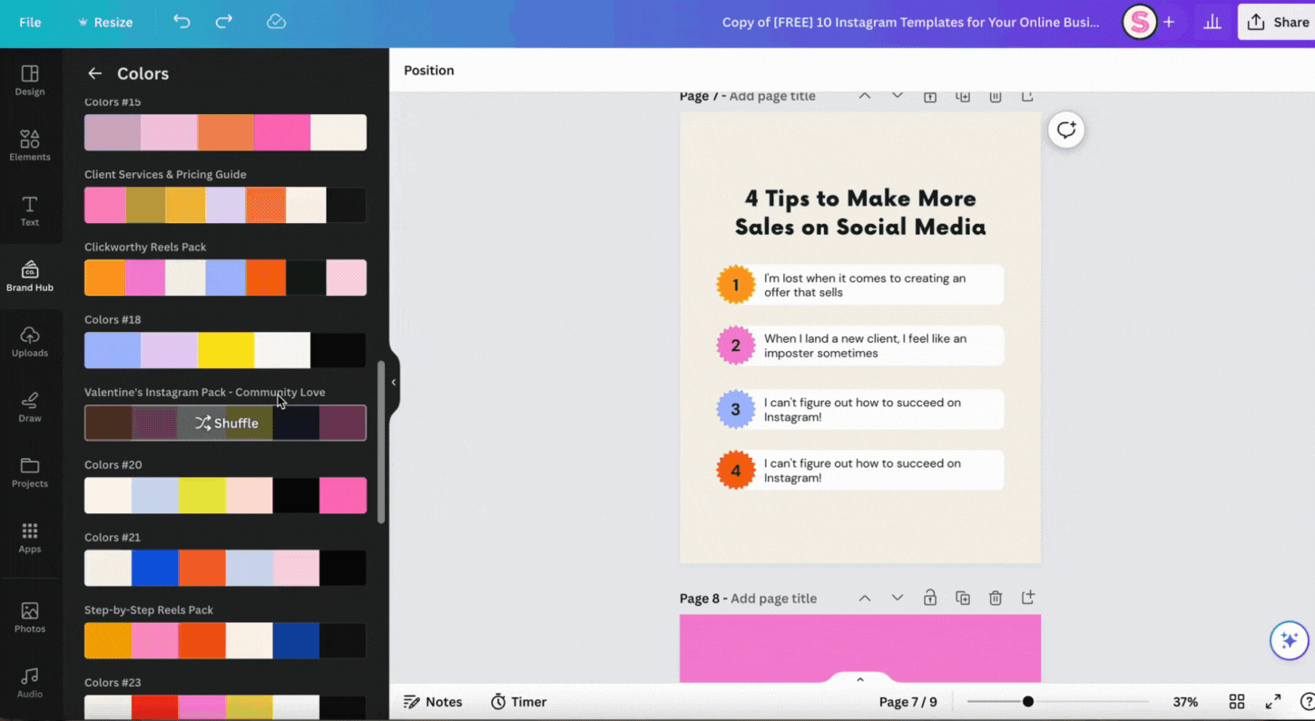This screenshot has width=1315, height=721.
Task: Delete Page 7 with trash icon
Action: pos(996,96)
